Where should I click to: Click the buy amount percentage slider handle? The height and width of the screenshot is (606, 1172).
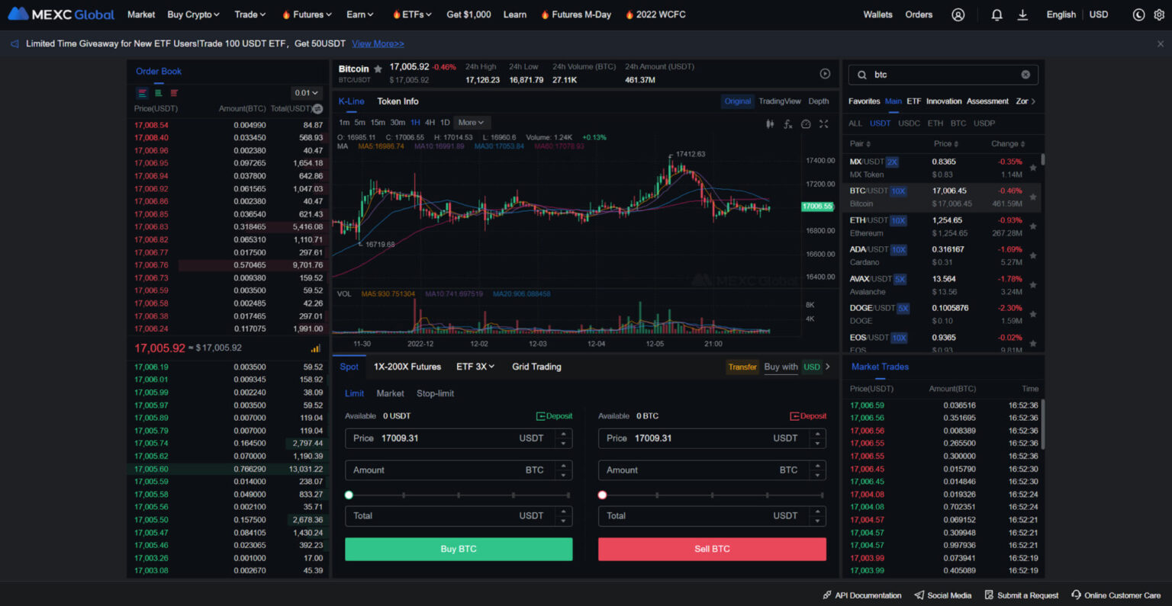click(349, 495)
